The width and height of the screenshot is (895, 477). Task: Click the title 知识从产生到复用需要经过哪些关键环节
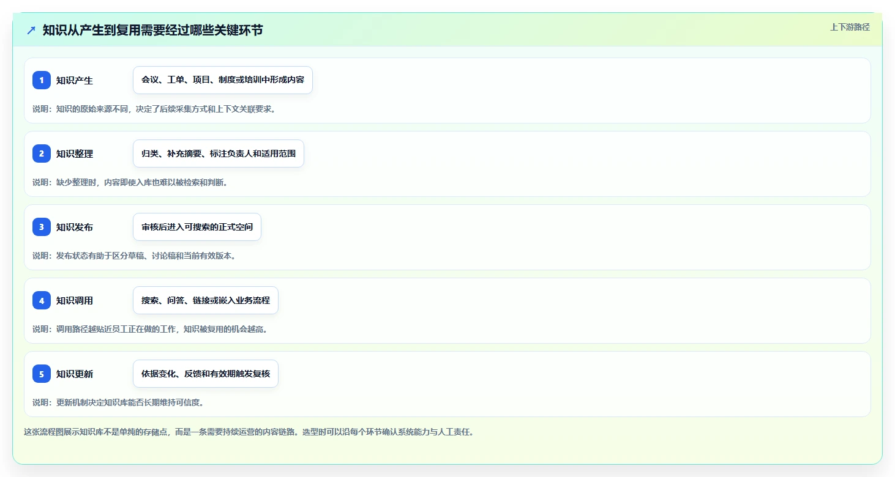pyautogui.click(x=152, y=30)
